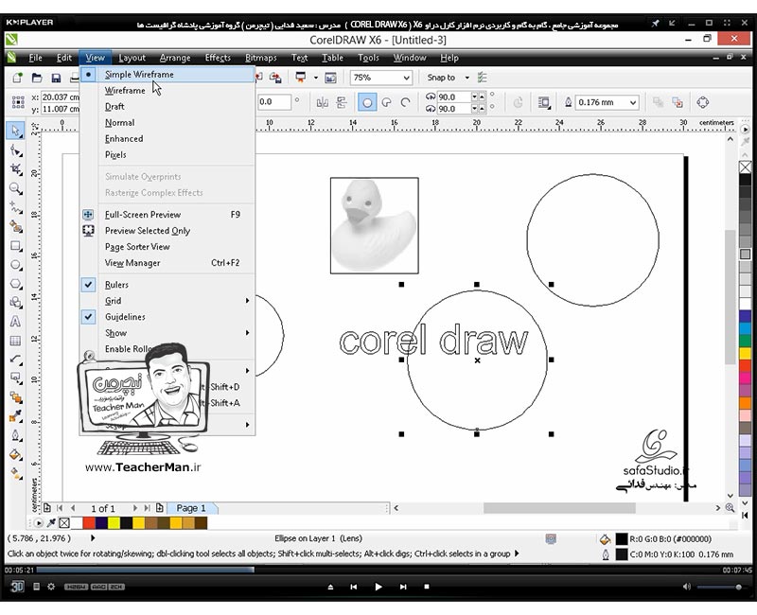Click the Open folder toolbar icon
This screenshot has width=757, height=615.
pos(37,78)
